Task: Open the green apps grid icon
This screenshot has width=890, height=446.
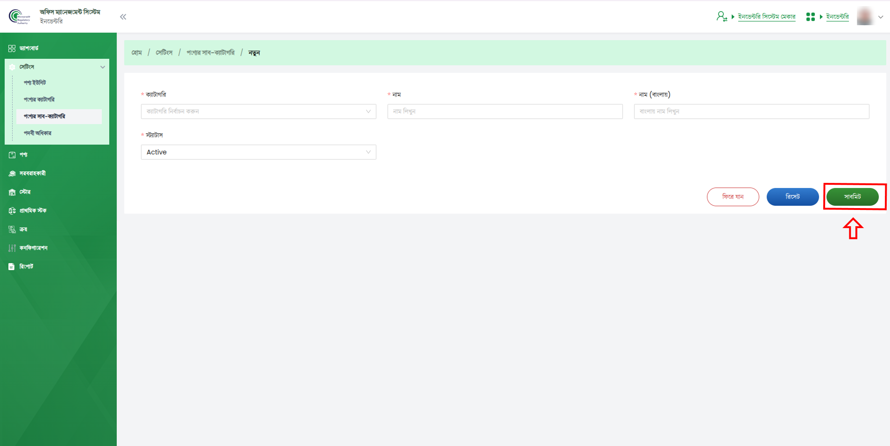Action: coord(811,17)
